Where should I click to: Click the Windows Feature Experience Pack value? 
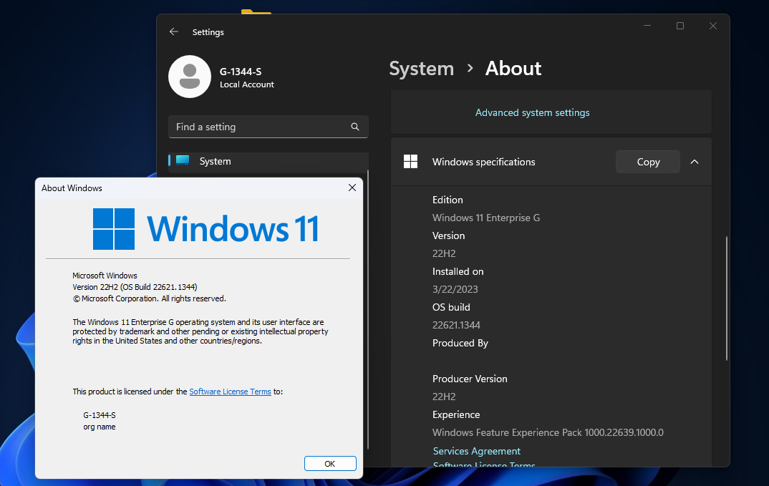pos(548,432)
